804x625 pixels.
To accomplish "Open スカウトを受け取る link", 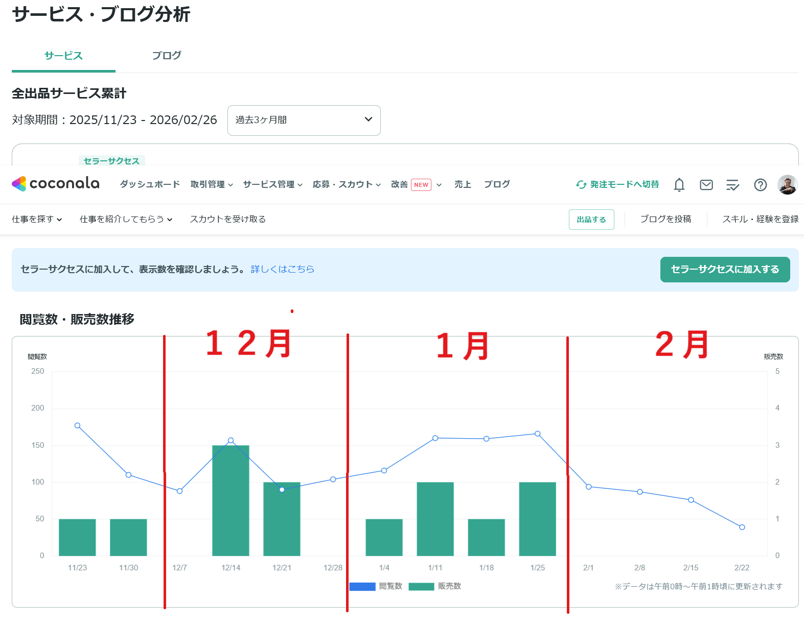I will pos(228,219).
